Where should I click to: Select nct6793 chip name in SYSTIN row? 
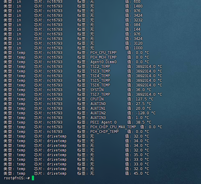(x=55, y=90)
